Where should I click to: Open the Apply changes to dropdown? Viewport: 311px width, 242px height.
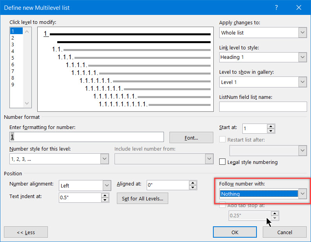click(302, 33)
